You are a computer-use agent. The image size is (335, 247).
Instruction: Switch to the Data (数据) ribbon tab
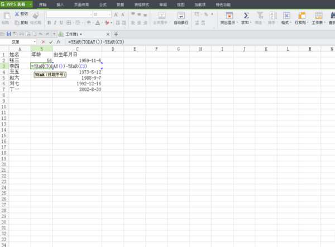click(x=120, y=4)
